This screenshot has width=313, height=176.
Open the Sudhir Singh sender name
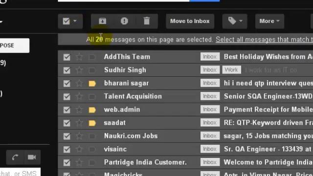(125, 70)
